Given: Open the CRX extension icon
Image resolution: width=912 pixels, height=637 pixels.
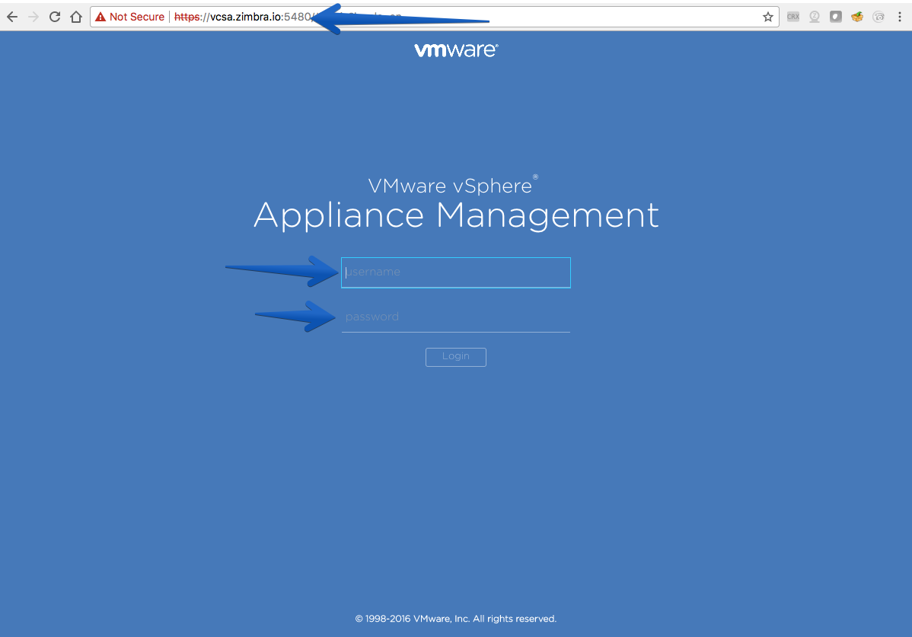Looking at the screenshot, I should [x=792, y=17].
